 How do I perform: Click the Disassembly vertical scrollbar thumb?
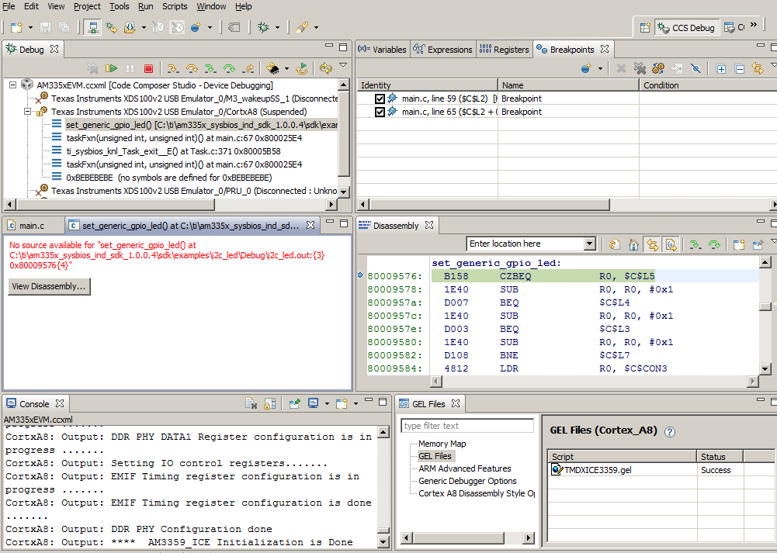[x=765, y=306]
